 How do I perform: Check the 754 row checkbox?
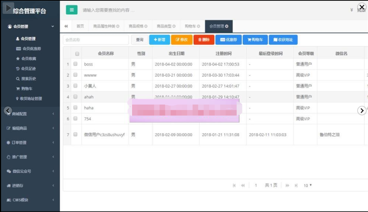click(x=75, y=118)
